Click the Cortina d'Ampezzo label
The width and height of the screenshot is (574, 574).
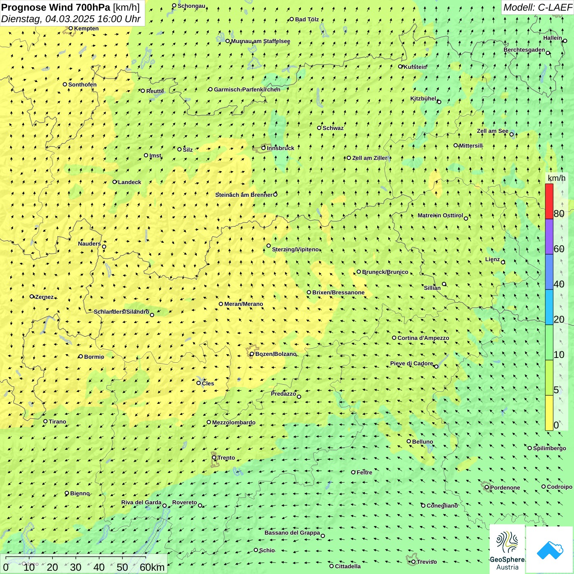423,338
